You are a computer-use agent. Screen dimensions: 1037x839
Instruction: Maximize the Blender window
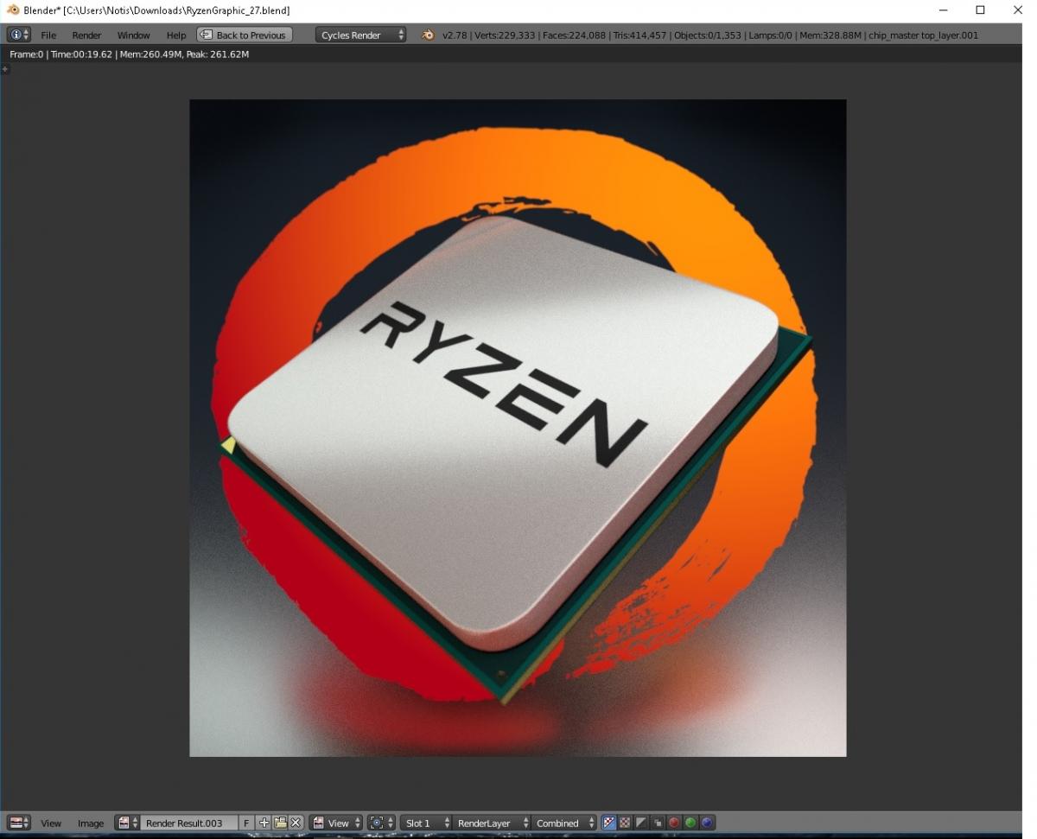tap(980, 10)
